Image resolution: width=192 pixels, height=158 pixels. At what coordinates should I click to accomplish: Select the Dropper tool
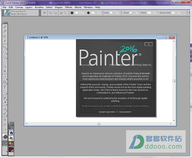(5, 31)
